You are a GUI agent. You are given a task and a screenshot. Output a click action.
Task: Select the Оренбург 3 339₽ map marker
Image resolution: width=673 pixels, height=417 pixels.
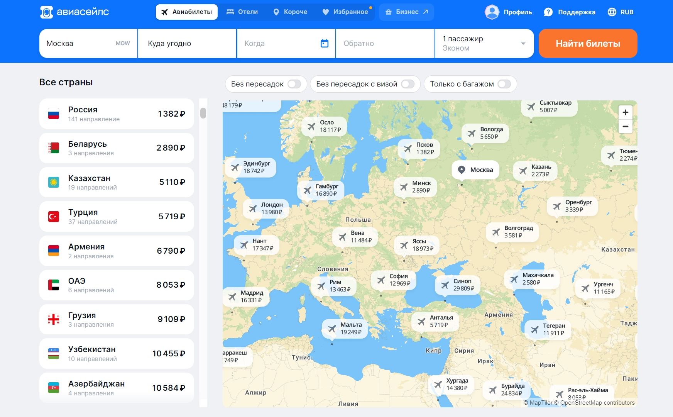[x=572, y=206]
